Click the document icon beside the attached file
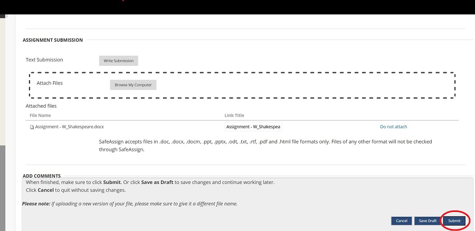Image resolution: width=475 pixels, height=231 pixels. click(x=32, y=127)
